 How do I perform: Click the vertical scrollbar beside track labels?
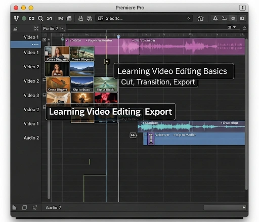click(49, 120)
